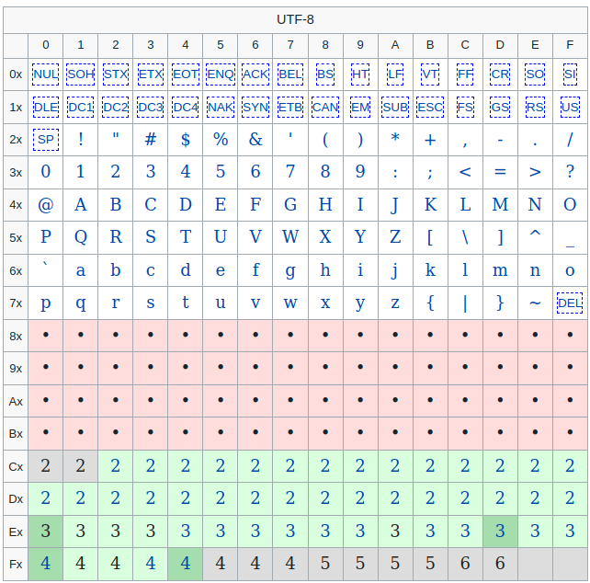Screen dimensions: 590x583
Task: Select the DEL control character link
Action: tap(570, 303)
